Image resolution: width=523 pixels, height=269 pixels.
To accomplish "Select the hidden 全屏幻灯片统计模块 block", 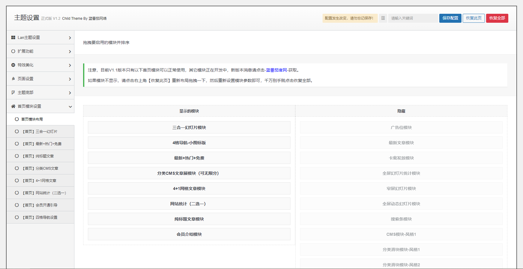I will 401,173.
